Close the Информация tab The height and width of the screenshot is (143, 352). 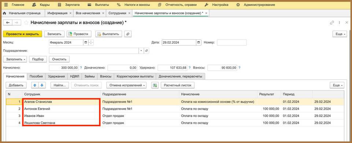[x=70, y=13]
